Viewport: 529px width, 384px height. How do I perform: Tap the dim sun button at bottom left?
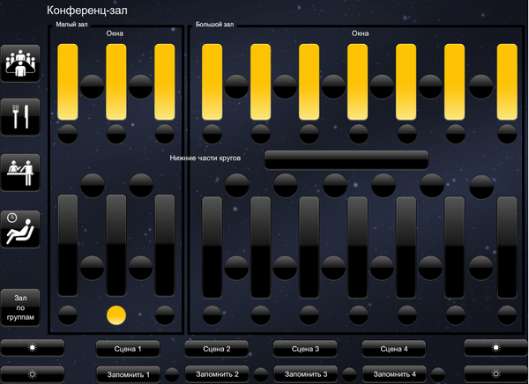click(32, 374)
